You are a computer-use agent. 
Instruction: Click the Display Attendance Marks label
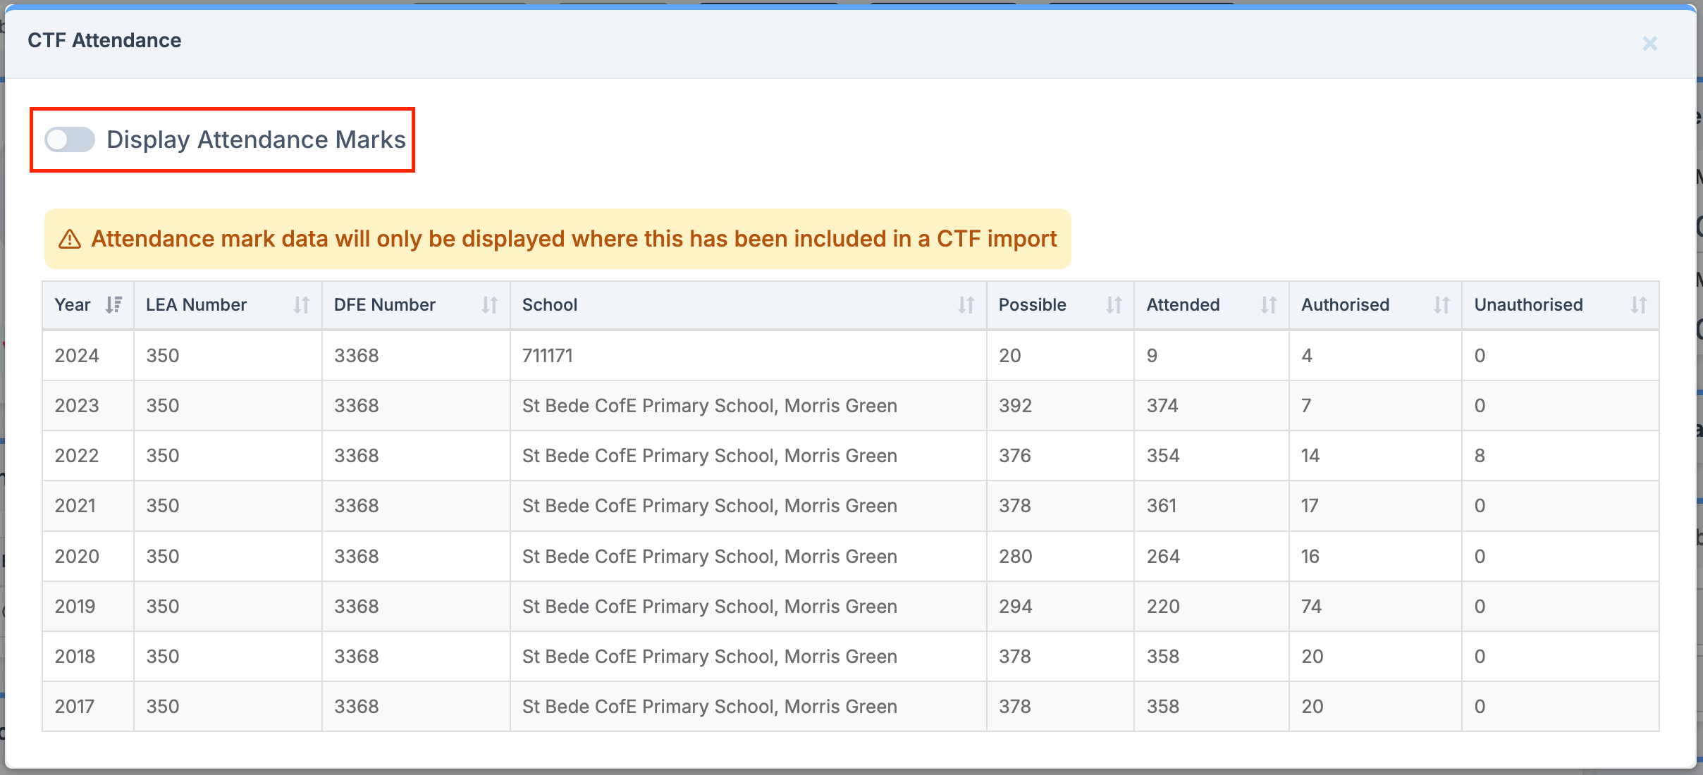(256, 139)
